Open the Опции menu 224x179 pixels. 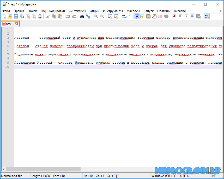[x=94, y=11]
